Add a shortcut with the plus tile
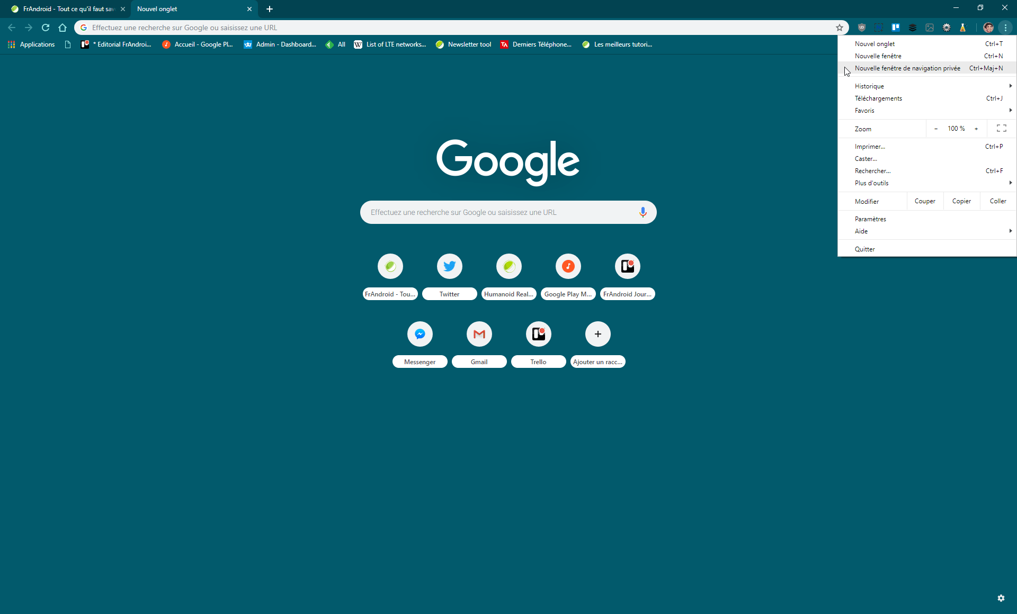The width and height of the screenshot is (1017, 614). point(598,345)
